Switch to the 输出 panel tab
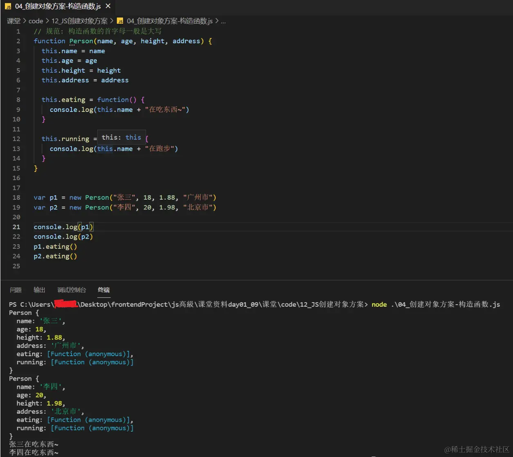 click(39, 290)
